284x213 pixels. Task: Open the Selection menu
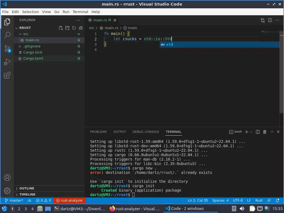[x=31, y=12]
